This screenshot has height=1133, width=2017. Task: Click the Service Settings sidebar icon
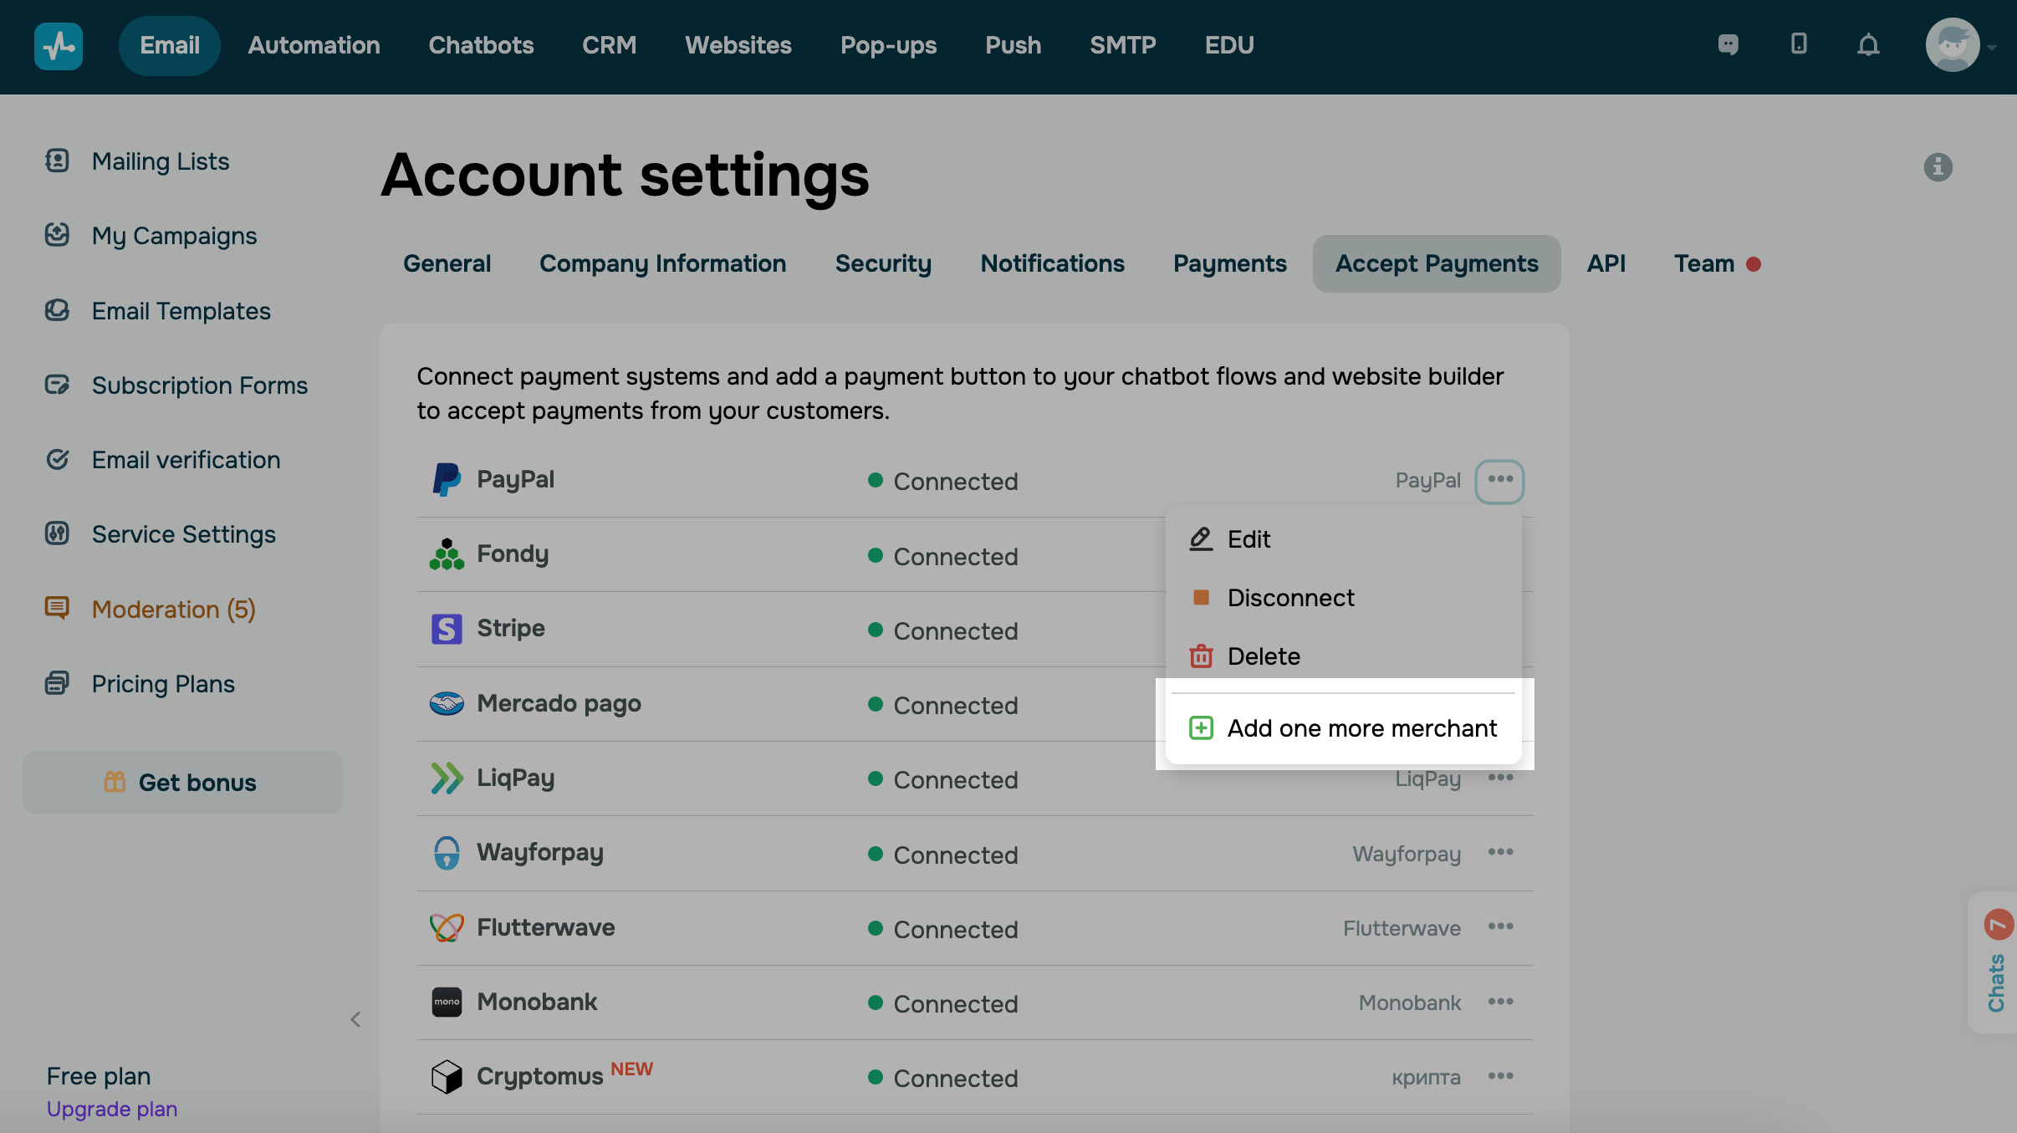57,533
